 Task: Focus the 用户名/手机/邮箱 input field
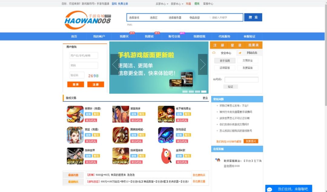(x=84, y=55)
